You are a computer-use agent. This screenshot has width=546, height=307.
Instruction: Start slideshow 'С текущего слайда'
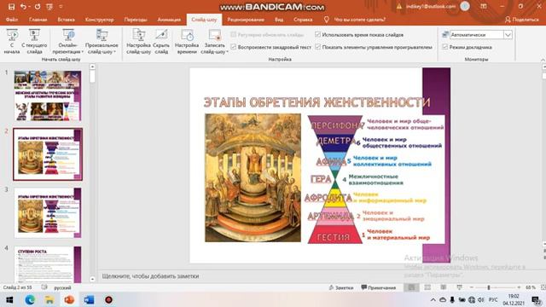click(34, 41)
